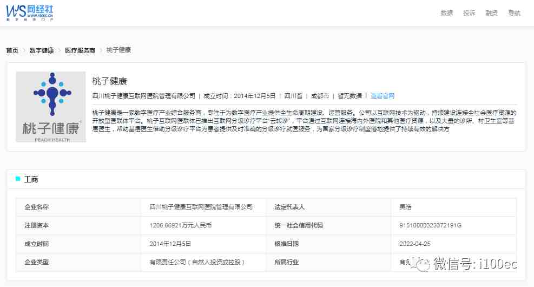Click the 四川省 location text
Viewport: 534px width, 287px height.
point(293,96)
